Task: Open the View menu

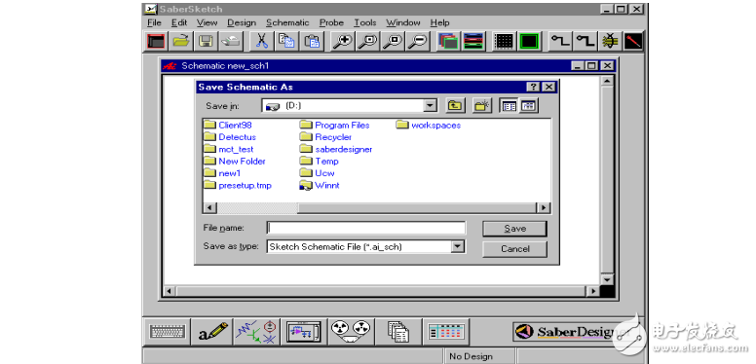Action: pyautogui.click(x=208, y=22)
